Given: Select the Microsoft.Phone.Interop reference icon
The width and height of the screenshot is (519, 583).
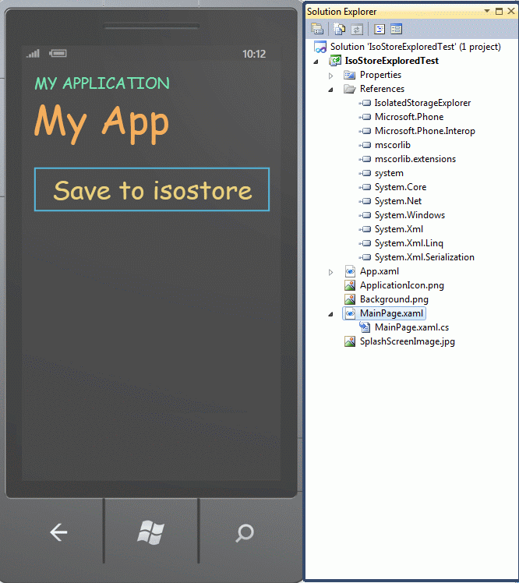Looking at the screenshot, I should click(365, 131).
